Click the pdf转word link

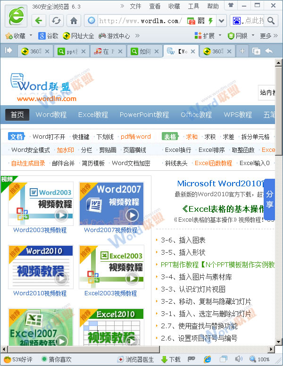(x=136, y=137)
